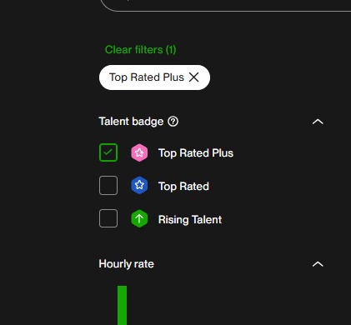
Task: Click the Hourly rate section heading
Action: pos(126,264)
